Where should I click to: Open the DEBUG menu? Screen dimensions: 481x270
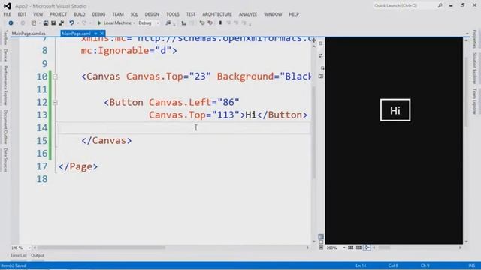pyautogui.click(x=98, y=14)
